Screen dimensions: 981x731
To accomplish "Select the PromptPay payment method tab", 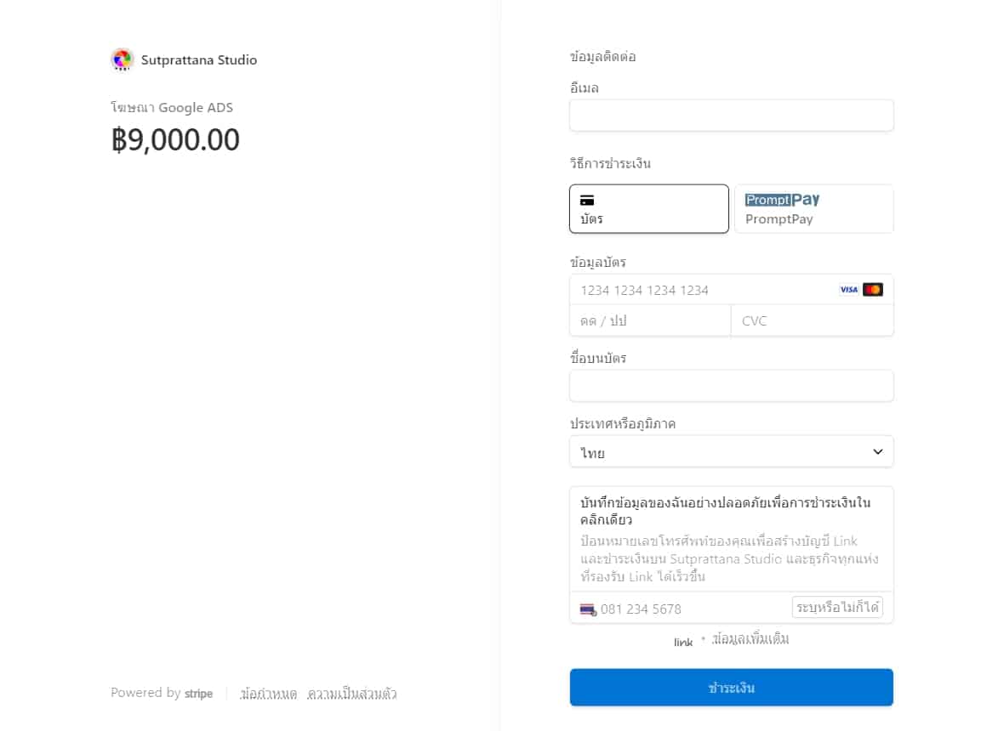I will click(x=814, y=209).
